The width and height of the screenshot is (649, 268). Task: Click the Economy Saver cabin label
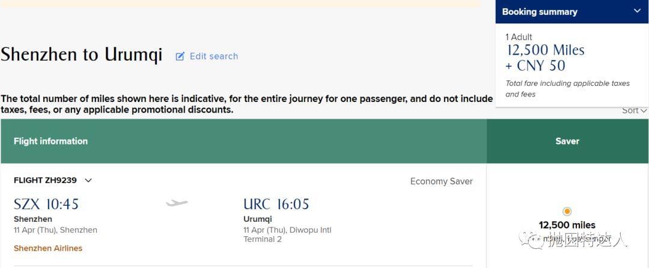tap(441, 181)
